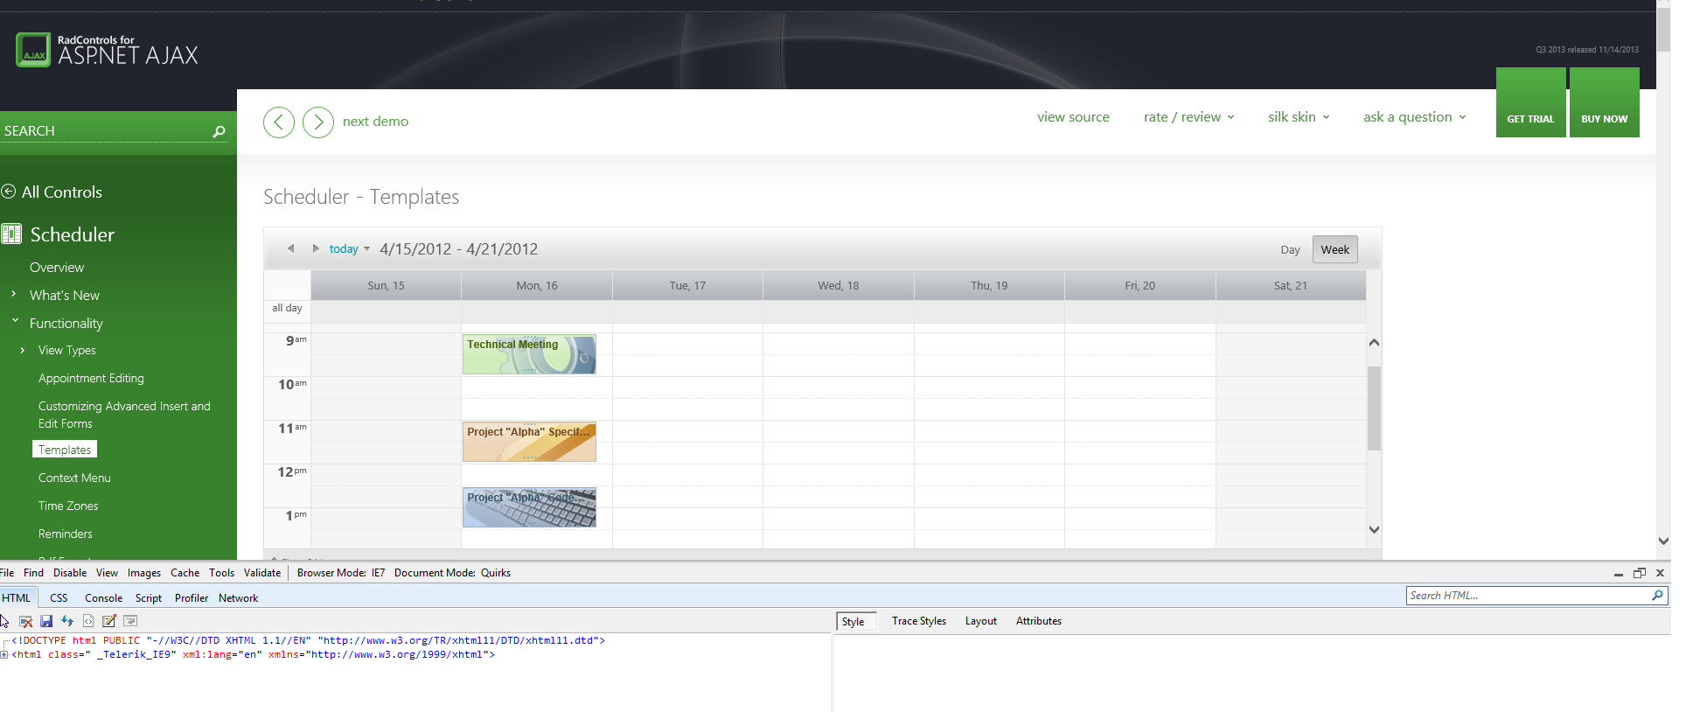Minimize the developer tools pane
The image size is (1686, 712).
click(x=1619, y=574)
